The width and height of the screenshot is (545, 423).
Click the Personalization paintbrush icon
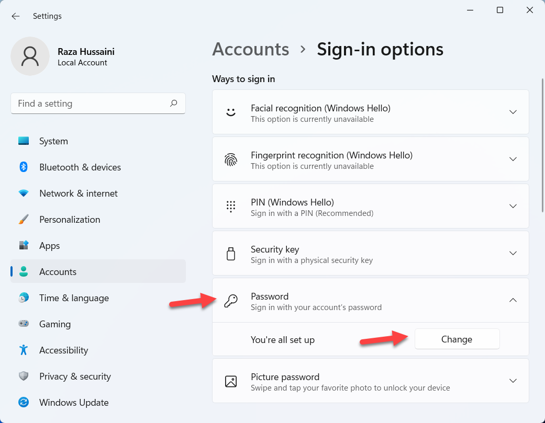point(24,220)
